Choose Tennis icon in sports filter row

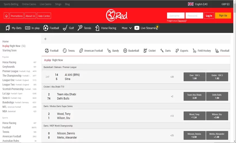pyautogui.click(x=65, y=51)
